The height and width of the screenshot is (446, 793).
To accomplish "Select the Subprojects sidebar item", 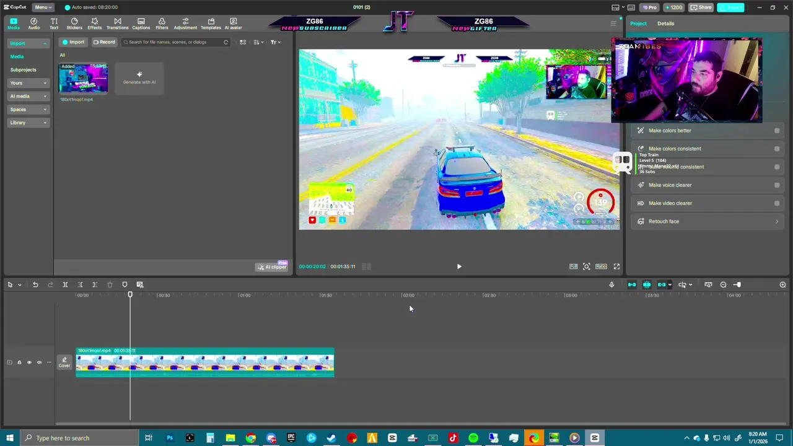I will (23, 69).
